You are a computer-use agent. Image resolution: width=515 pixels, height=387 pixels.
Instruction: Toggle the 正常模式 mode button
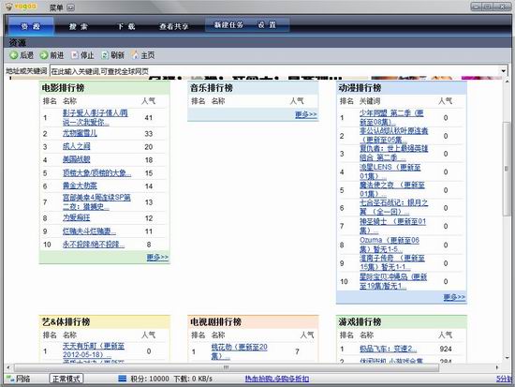tap(66, 379)
